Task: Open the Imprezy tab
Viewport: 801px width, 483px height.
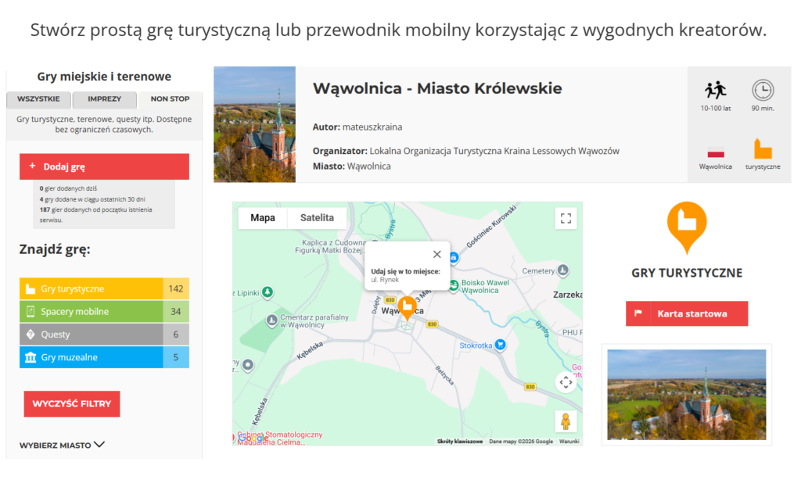Action: tap(105, 99)
